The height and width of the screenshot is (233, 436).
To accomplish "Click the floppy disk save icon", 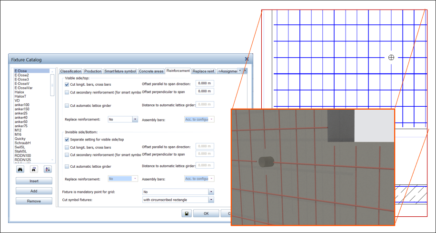I will [186, 213].
